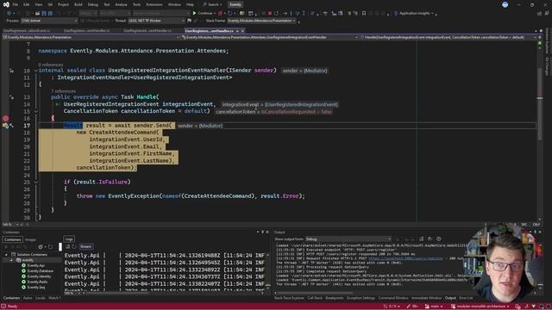Click the Open File folder icon
The image size is (552, 310).
tap(37, 14)
